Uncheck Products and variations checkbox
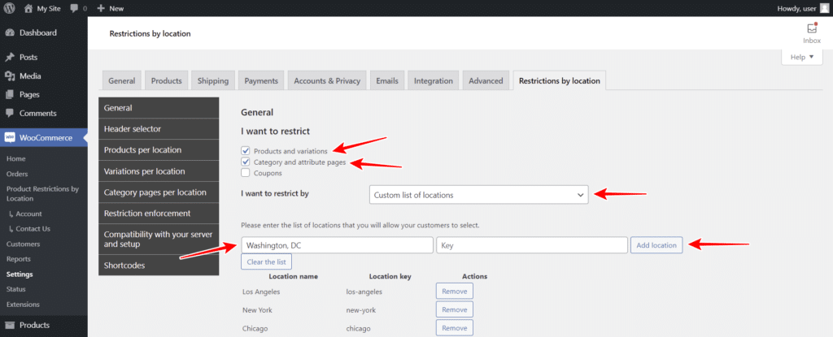Image resolution: width=833 pixels, height=337 pixels. (x=246, y=151)
